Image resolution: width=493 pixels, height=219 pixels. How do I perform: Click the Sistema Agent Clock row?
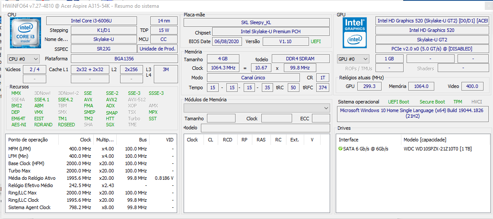pos(91,207)
